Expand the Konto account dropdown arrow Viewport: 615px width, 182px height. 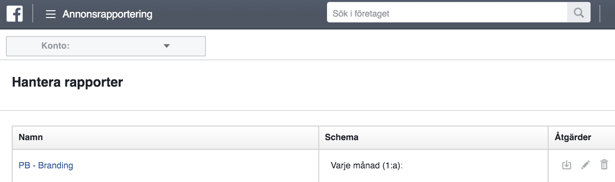click(166, 46)
